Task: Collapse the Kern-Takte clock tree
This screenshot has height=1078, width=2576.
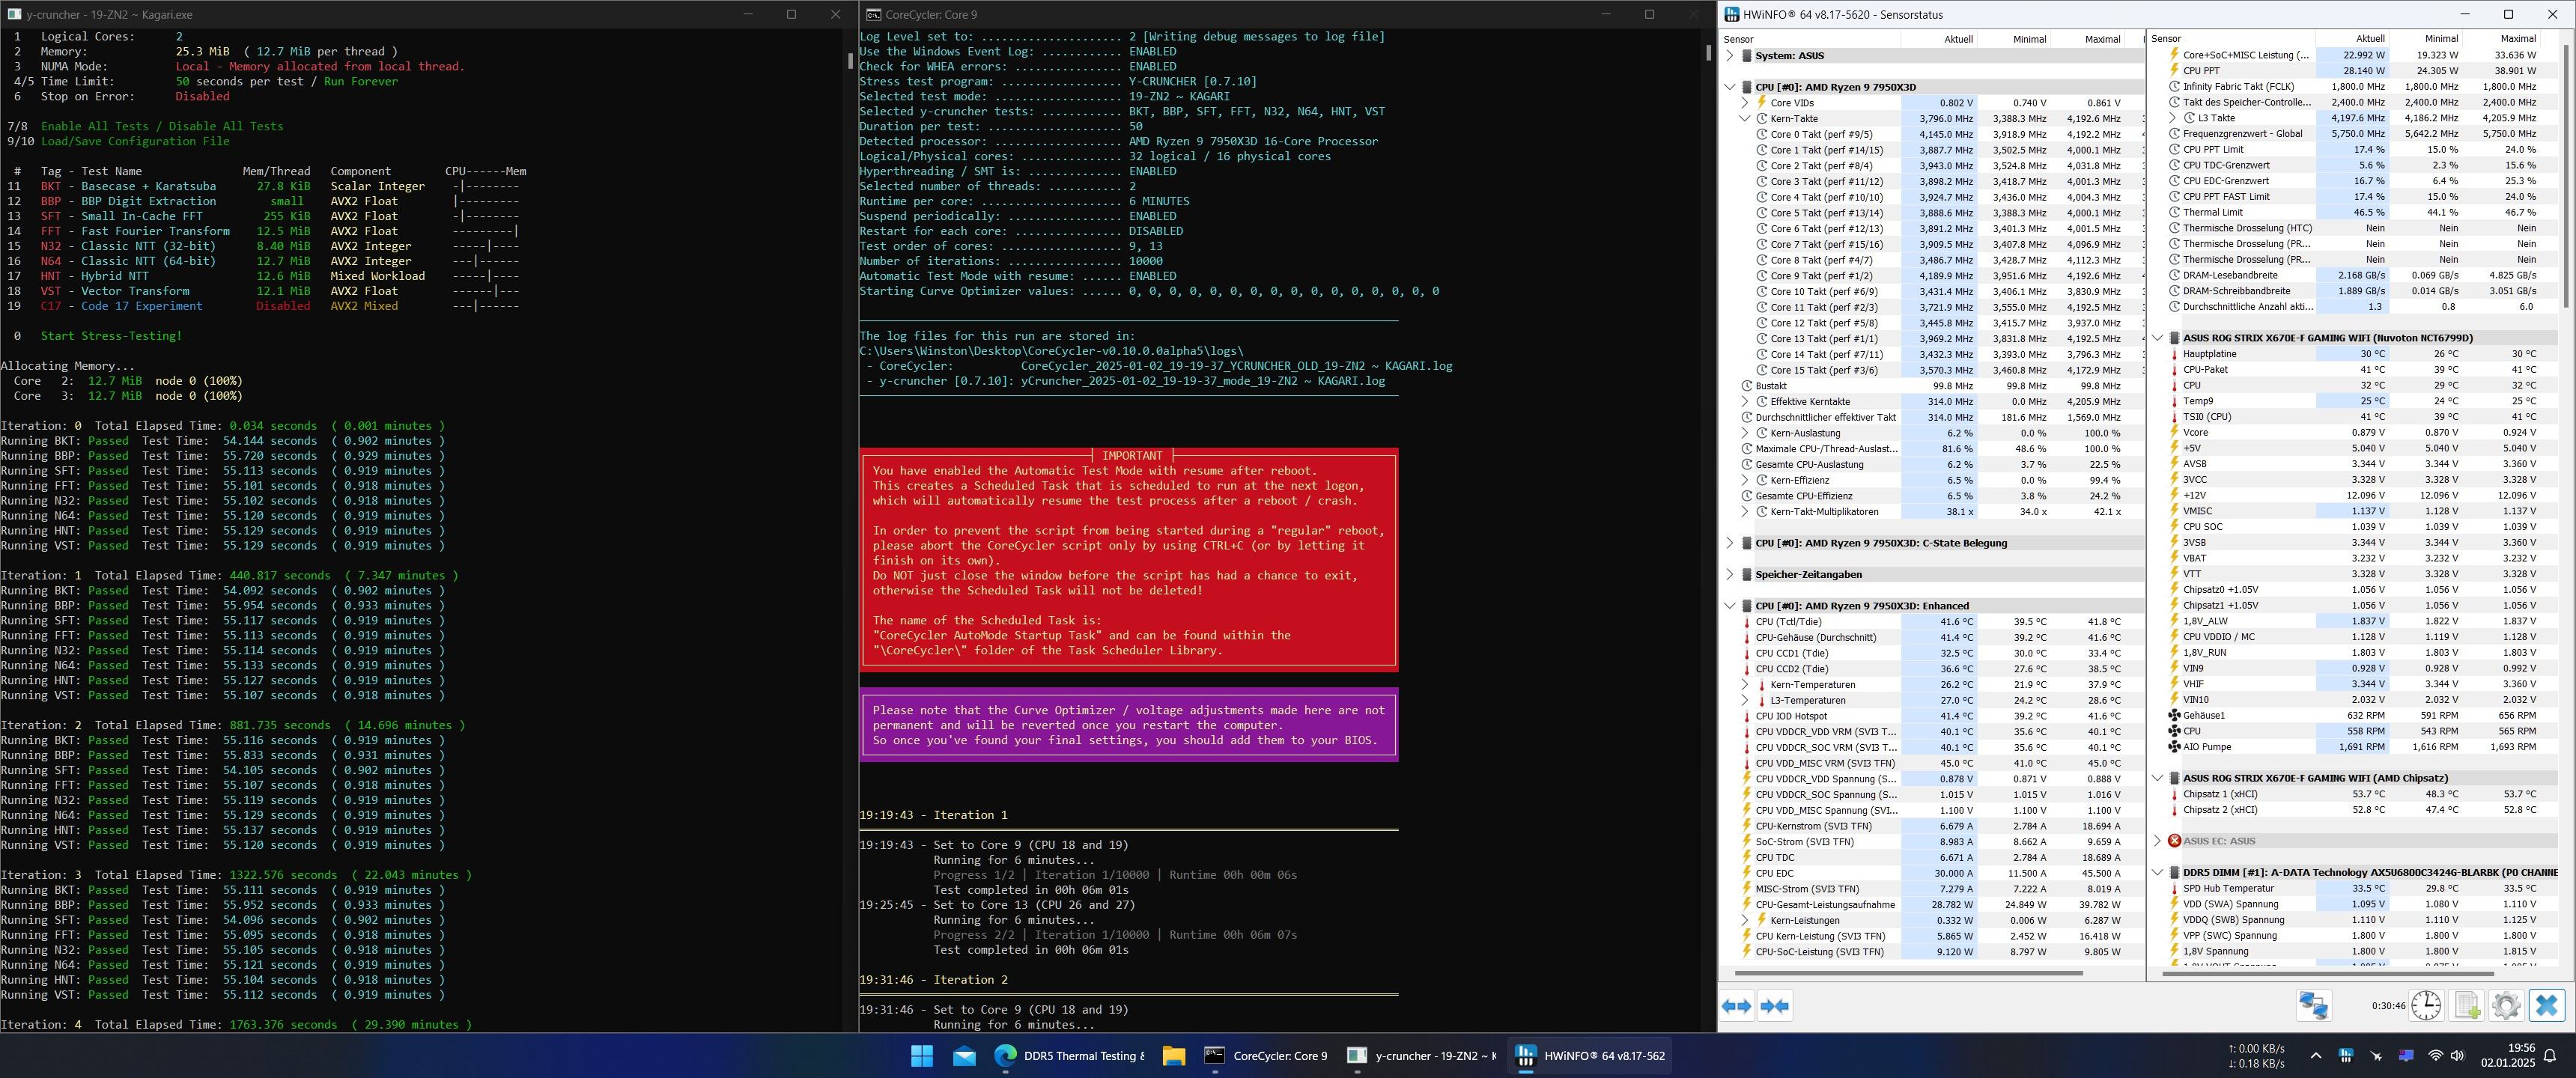Action: (x=1745, y=119)
